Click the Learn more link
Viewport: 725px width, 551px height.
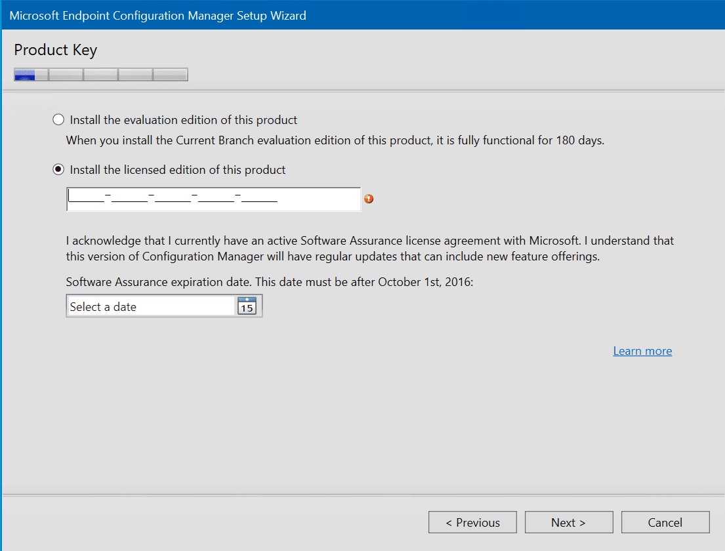click(x=642, y=350)
